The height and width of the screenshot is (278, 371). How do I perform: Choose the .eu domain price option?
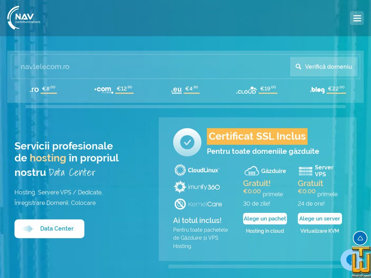[x=185, y=89]
